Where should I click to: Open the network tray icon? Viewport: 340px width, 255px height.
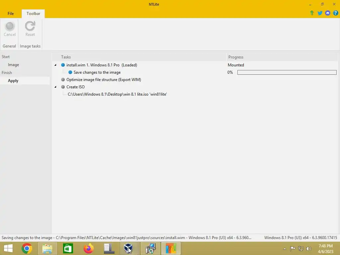click(x=301, y=248)
